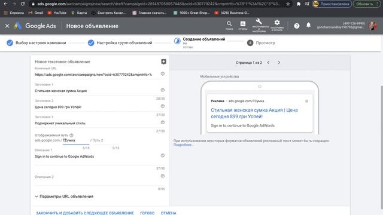The width and height of the screenshot is (383, 215).
Task: Click the blue ad headline in preview
Action: tap(254, 113)
